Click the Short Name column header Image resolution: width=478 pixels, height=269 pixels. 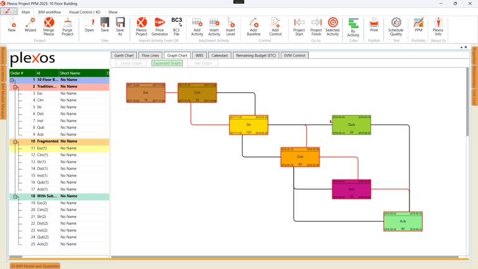point(82,73)
